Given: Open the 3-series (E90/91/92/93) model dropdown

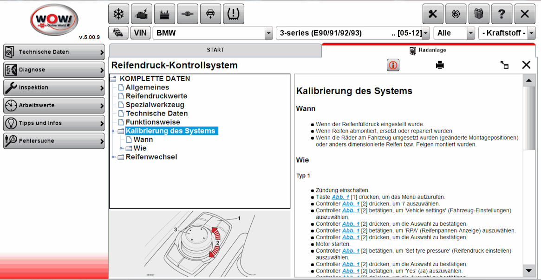Looking at the screenshot, I should [x=426, y=33].
